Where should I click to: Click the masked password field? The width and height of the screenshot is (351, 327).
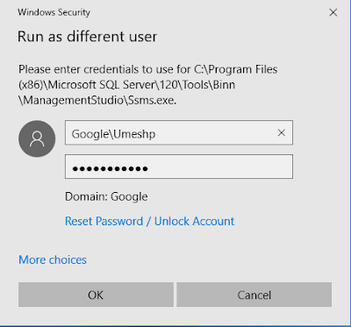[x=179, y=167]
